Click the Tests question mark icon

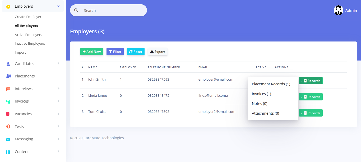[8, 127]
